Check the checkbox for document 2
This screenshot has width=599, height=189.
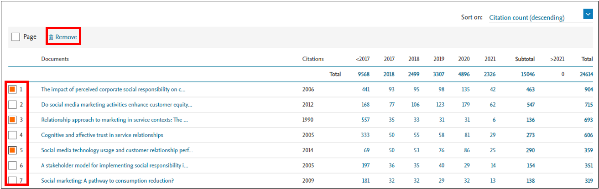click(x=13, y=105)
